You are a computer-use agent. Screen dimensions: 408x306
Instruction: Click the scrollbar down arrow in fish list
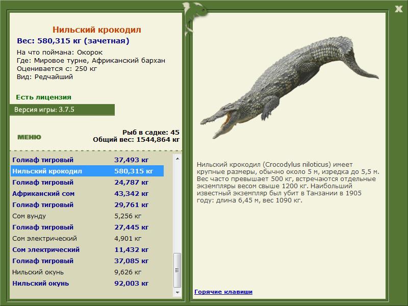(x=177, y=293)
